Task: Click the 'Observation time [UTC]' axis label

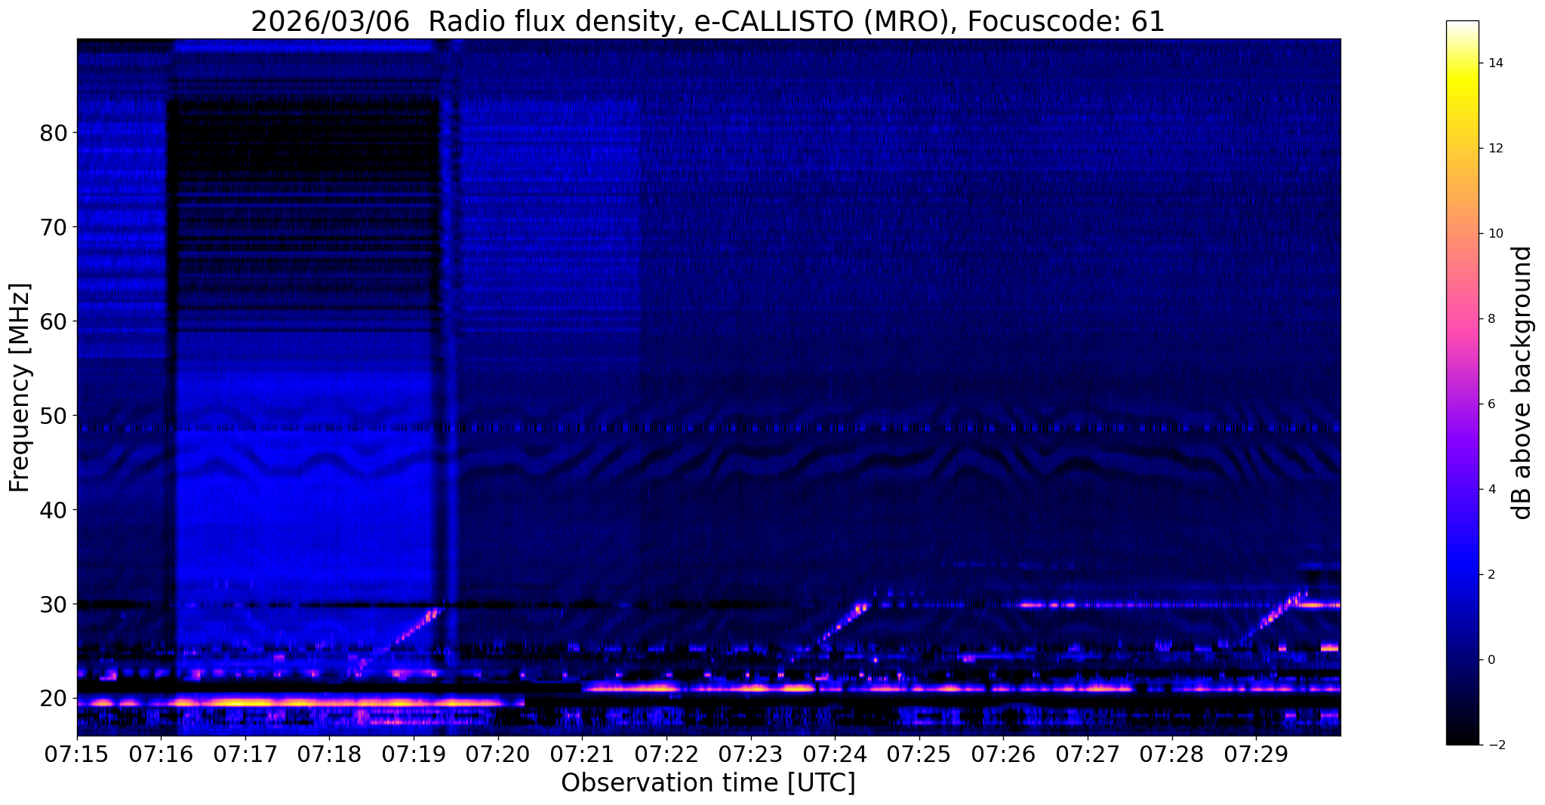Action: pos(708,783)
